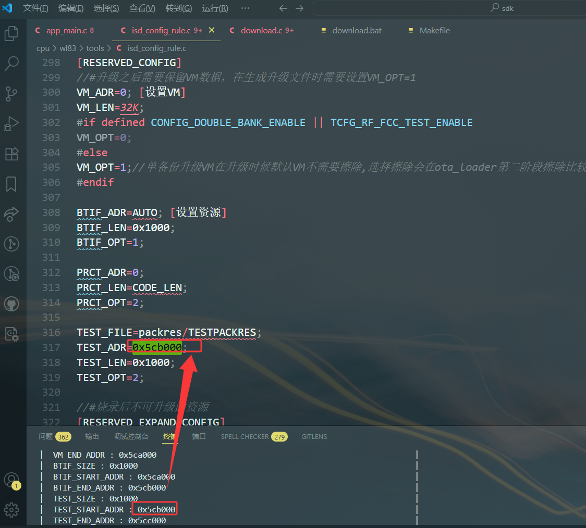This screenshot has height=528, width=586.
Task: Show the GITLENS panel tab
Action: pyautogui.click(x=314, y=436)
